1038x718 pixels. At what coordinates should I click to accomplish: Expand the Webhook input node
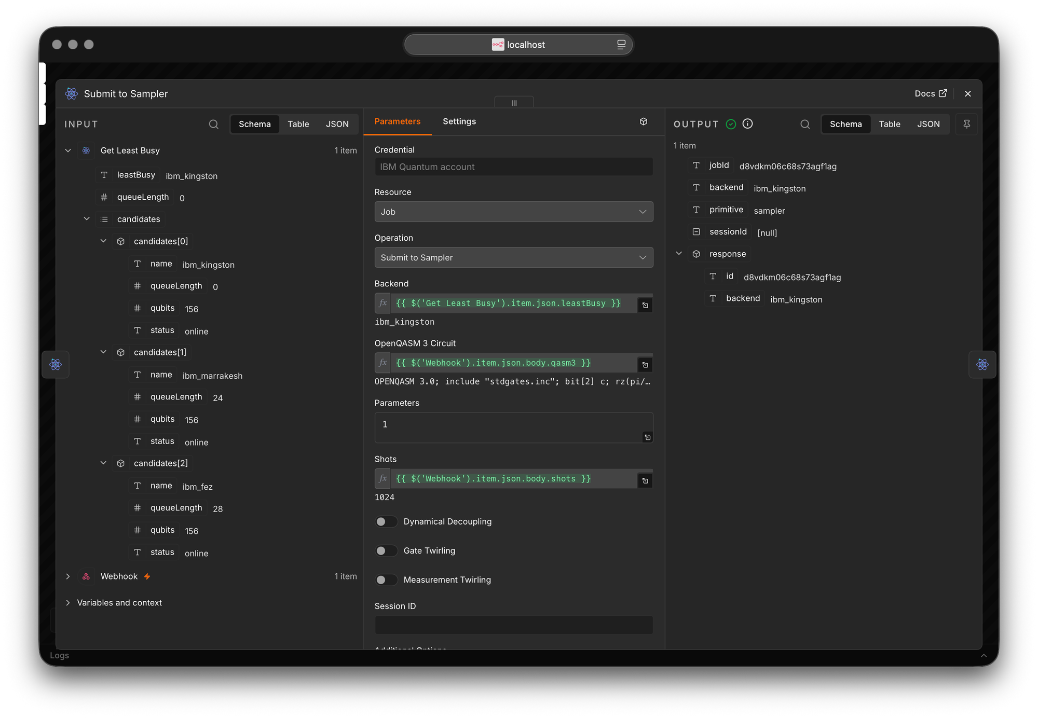[x=68, y=576]
